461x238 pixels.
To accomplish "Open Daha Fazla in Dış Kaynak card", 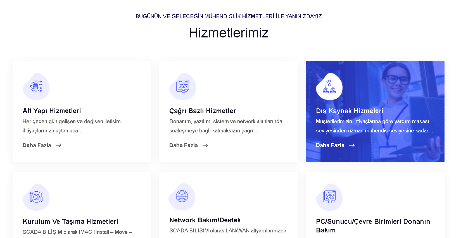I will point(330,145).
